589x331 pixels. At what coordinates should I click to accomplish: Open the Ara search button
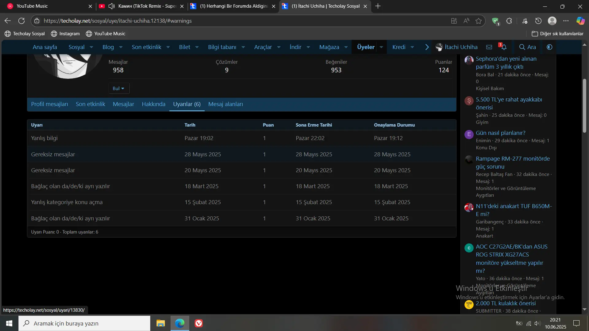[527, 47]
